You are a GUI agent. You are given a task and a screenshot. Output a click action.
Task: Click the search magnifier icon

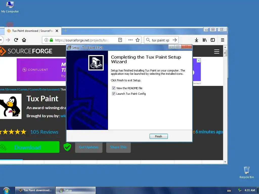click(x=148, y=40)
